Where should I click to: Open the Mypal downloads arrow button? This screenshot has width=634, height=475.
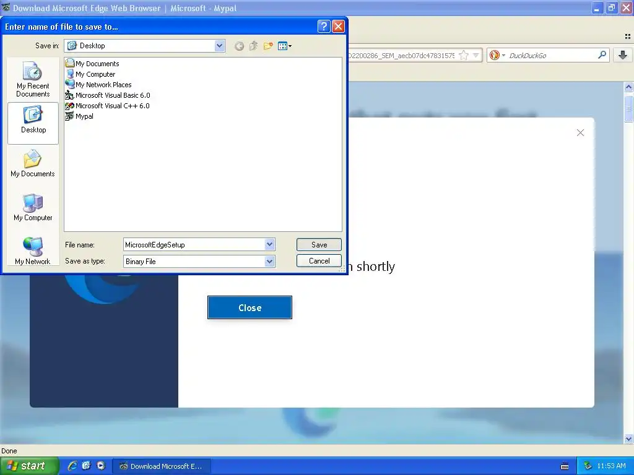pos(623,55)
